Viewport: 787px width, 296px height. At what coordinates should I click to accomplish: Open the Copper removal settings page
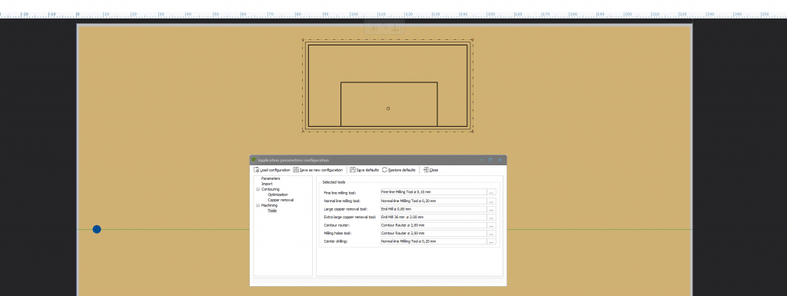tap(281, 200)
